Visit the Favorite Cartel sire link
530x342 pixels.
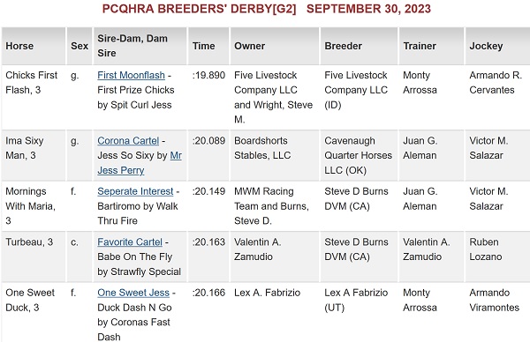tap(130, 242)
